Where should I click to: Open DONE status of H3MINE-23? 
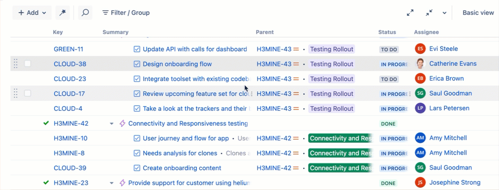click(x=388, y=183)
